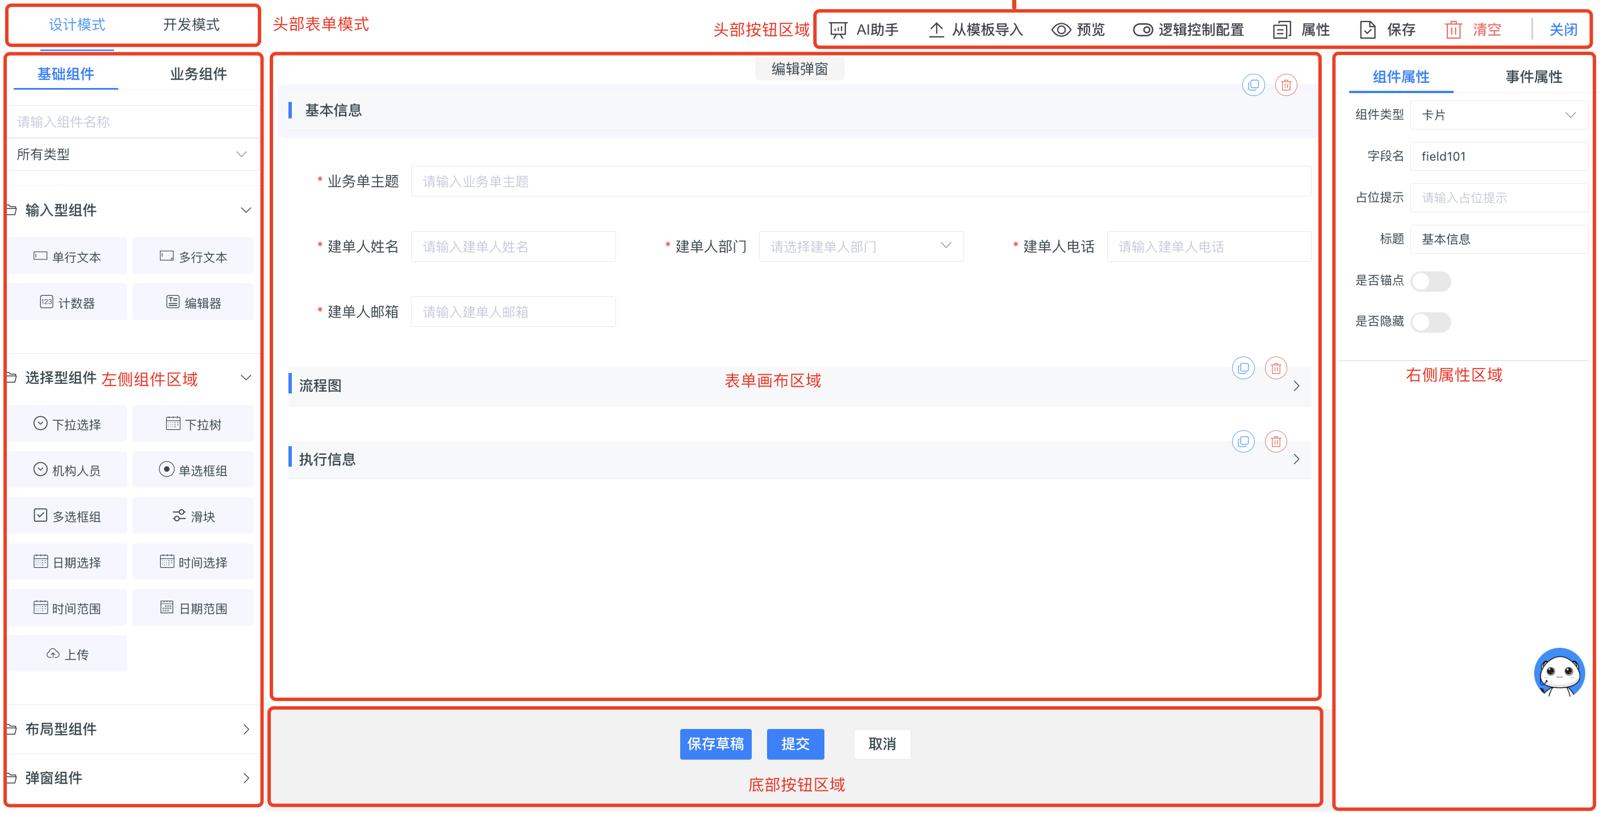Copy the 执行信息 card
Image resolution: width=1600 pixels, height=813 pixels.
(x=1243, y=442)
